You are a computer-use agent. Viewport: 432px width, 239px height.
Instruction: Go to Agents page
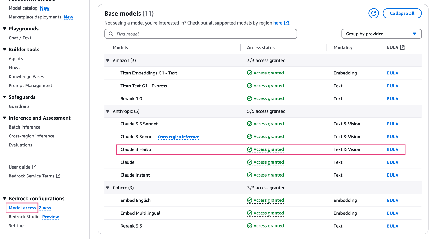(16, 58)
